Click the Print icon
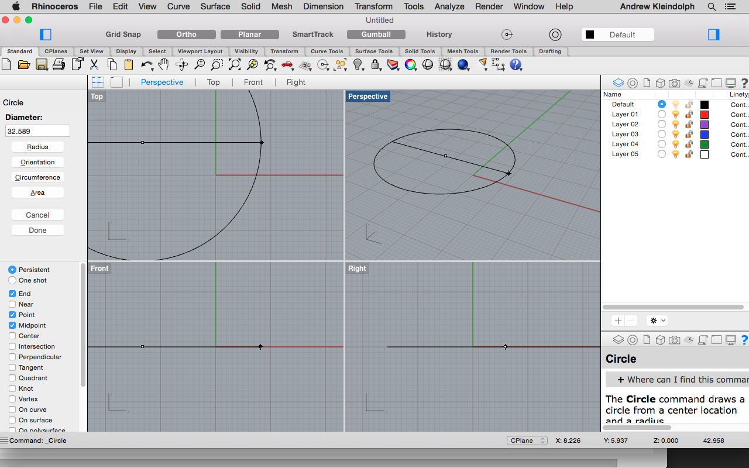749x468 pixels. tap(59, 64)
